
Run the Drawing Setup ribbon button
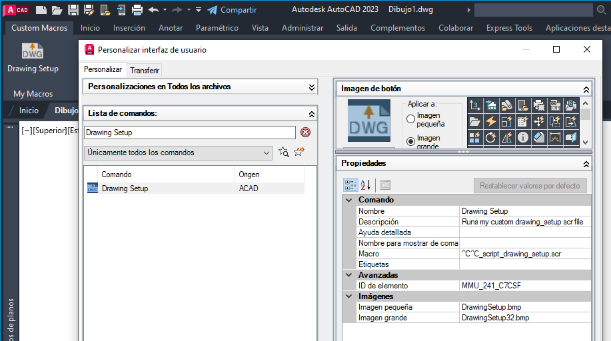click(x=33, y=58)
